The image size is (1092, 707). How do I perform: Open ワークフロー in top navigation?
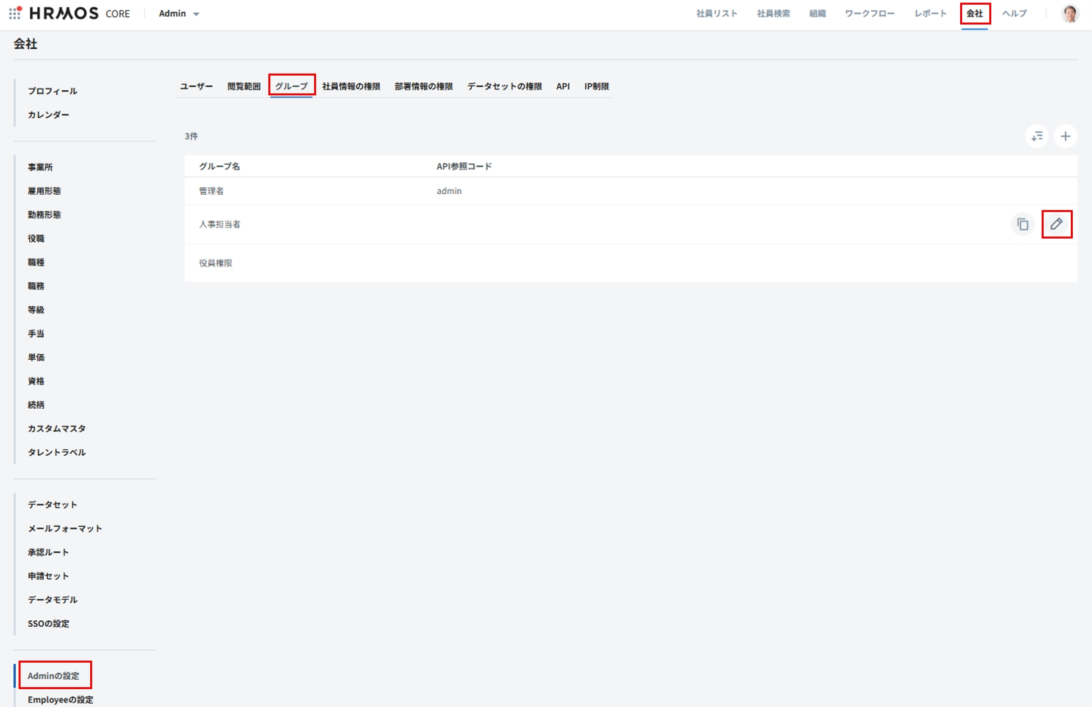pyautogui.click(x=869, y=13)
